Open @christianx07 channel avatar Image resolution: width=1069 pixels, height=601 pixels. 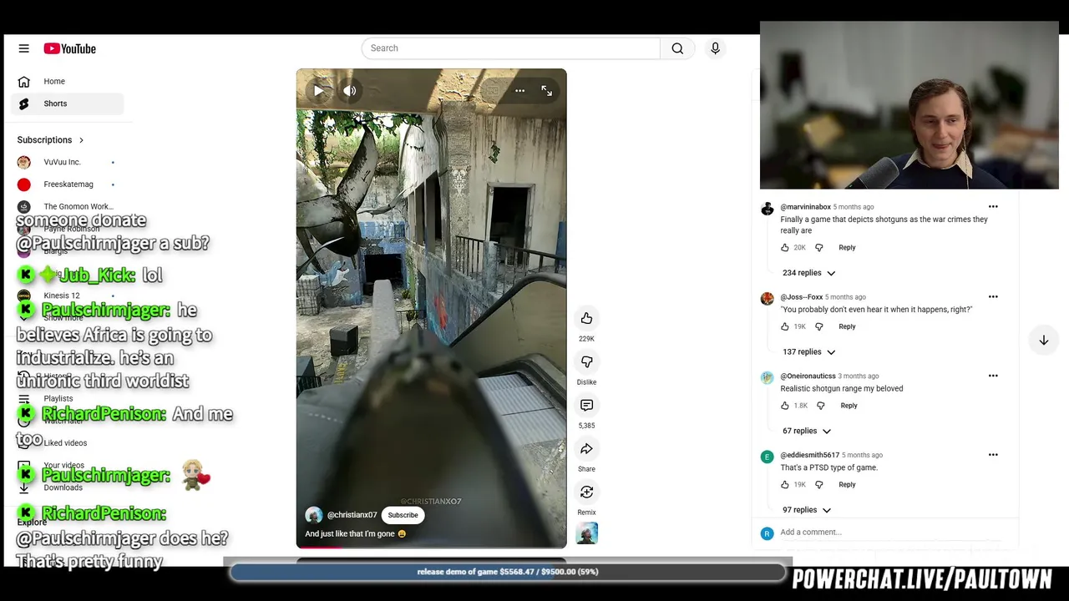(314, 515)
